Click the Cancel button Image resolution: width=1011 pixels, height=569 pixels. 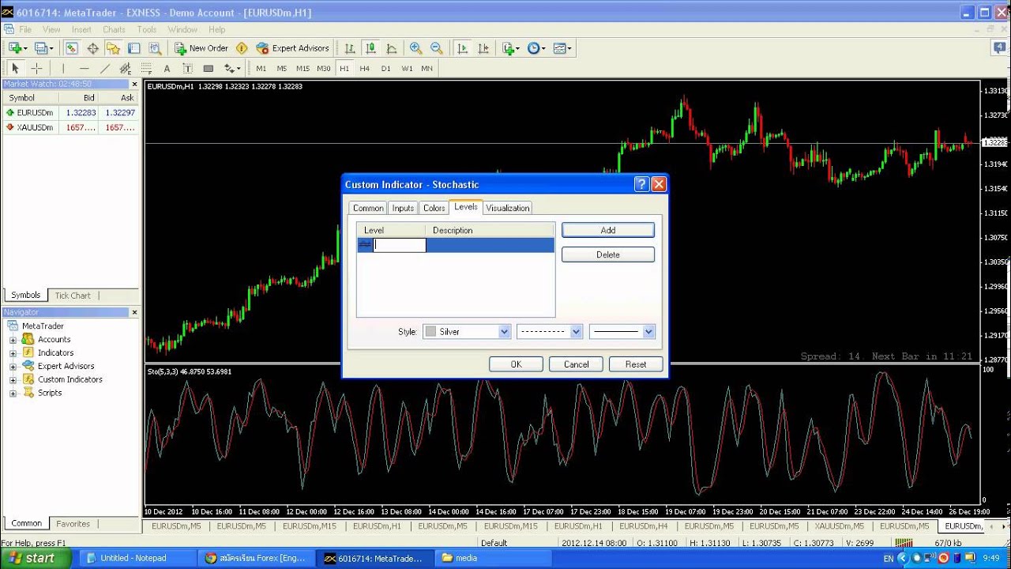(576, 364)
